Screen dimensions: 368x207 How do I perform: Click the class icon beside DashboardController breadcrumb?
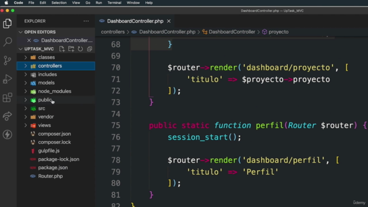click(x=205, y=32)
